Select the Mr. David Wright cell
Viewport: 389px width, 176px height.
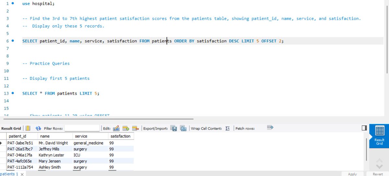click(55, 143)
